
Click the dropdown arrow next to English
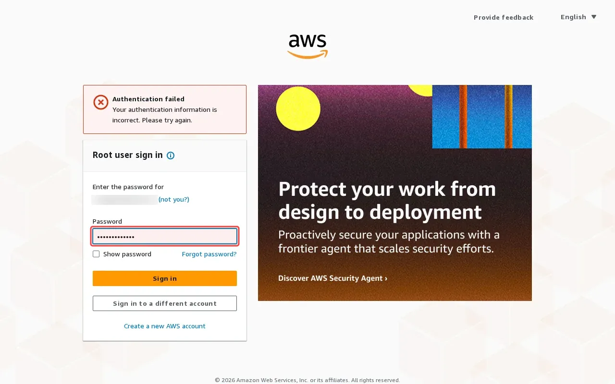(x=594, y=17)
